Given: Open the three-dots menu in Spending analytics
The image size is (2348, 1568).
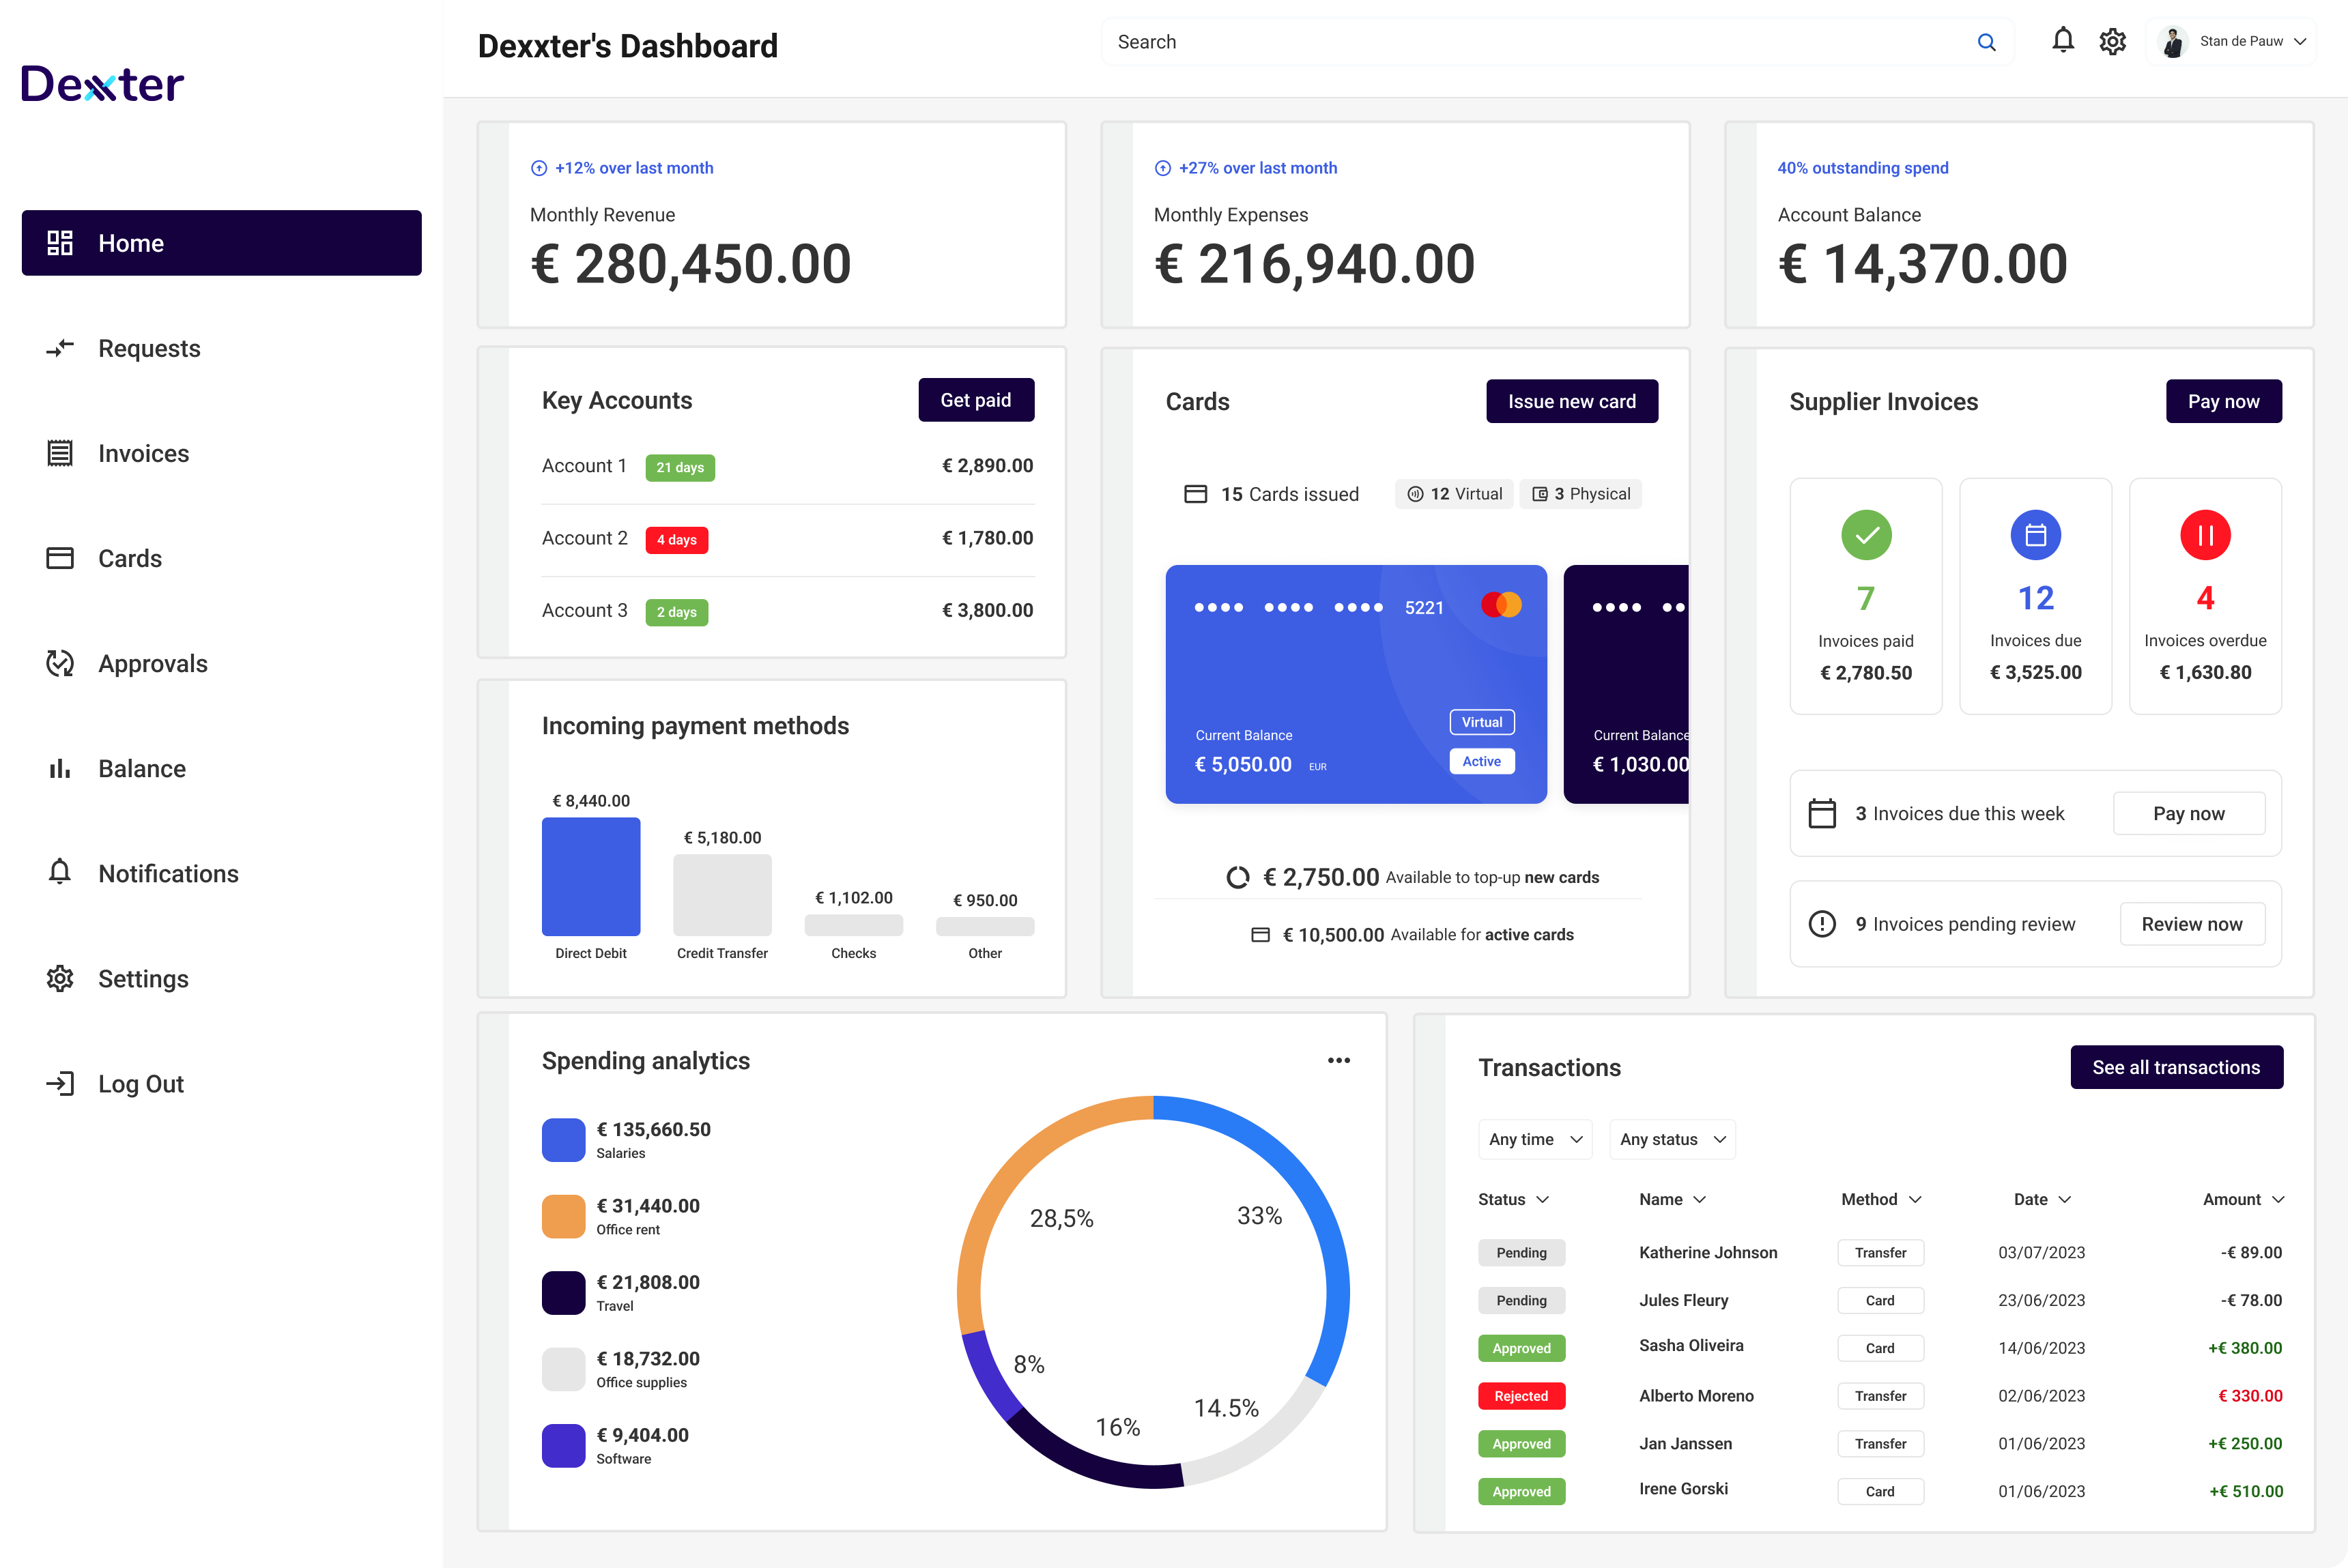Looking at the screenshot, I should 1338,1060.
